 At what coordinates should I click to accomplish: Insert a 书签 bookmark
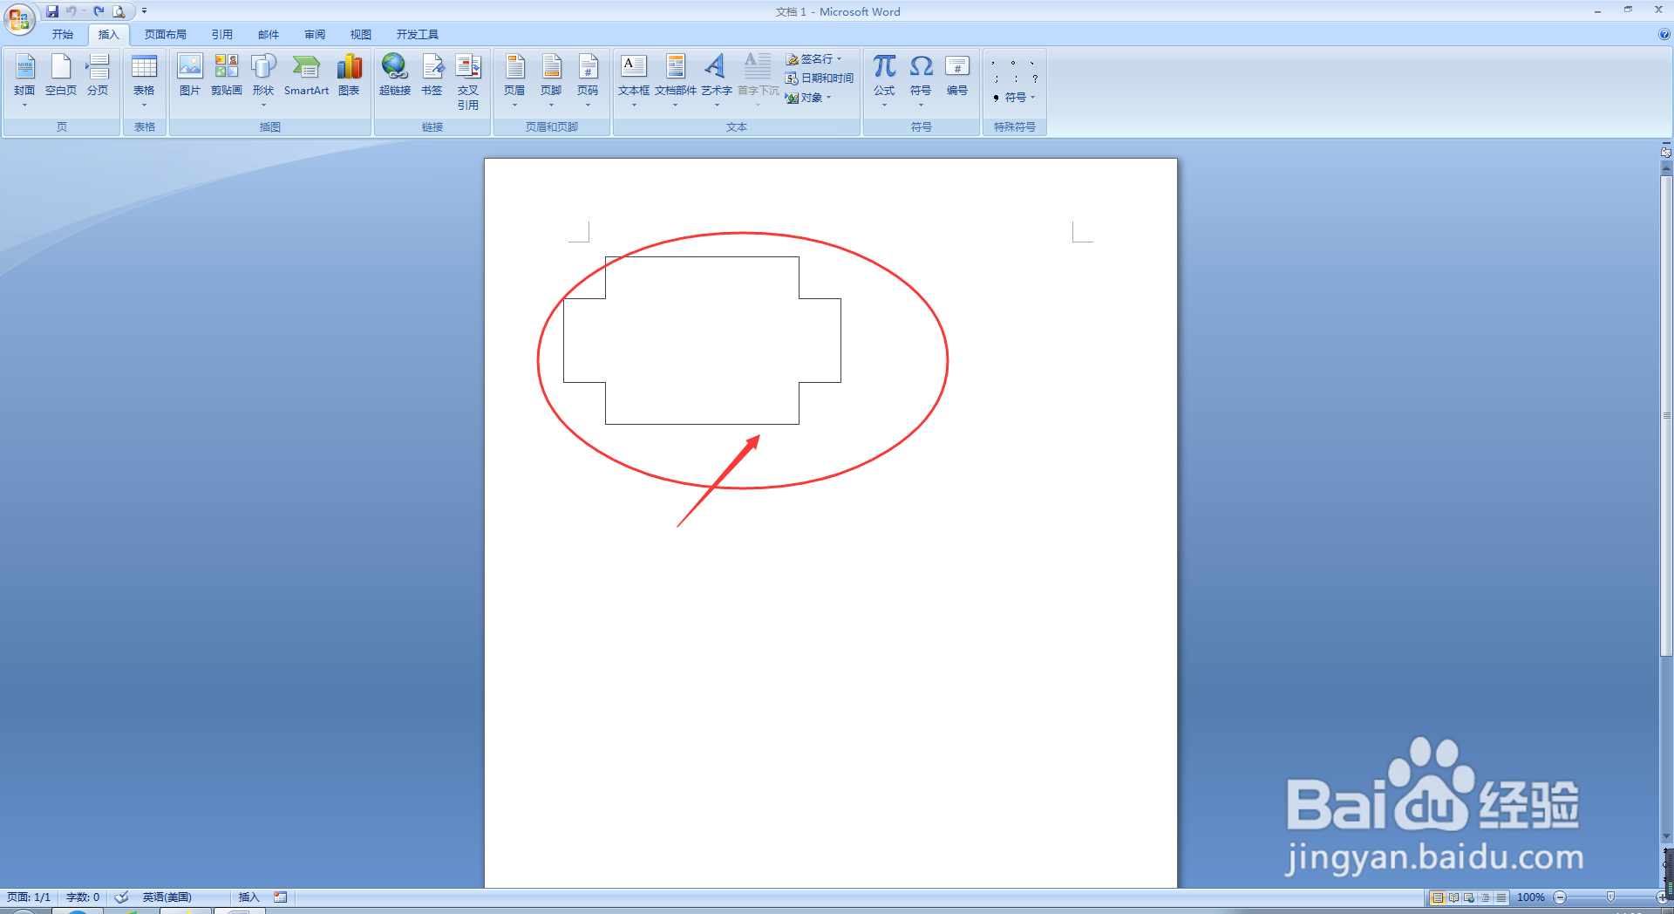point(432,75)
